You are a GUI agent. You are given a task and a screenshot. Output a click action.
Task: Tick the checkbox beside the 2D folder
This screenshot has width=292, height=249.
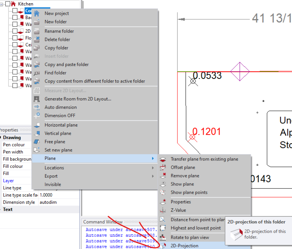pos(15,31)
